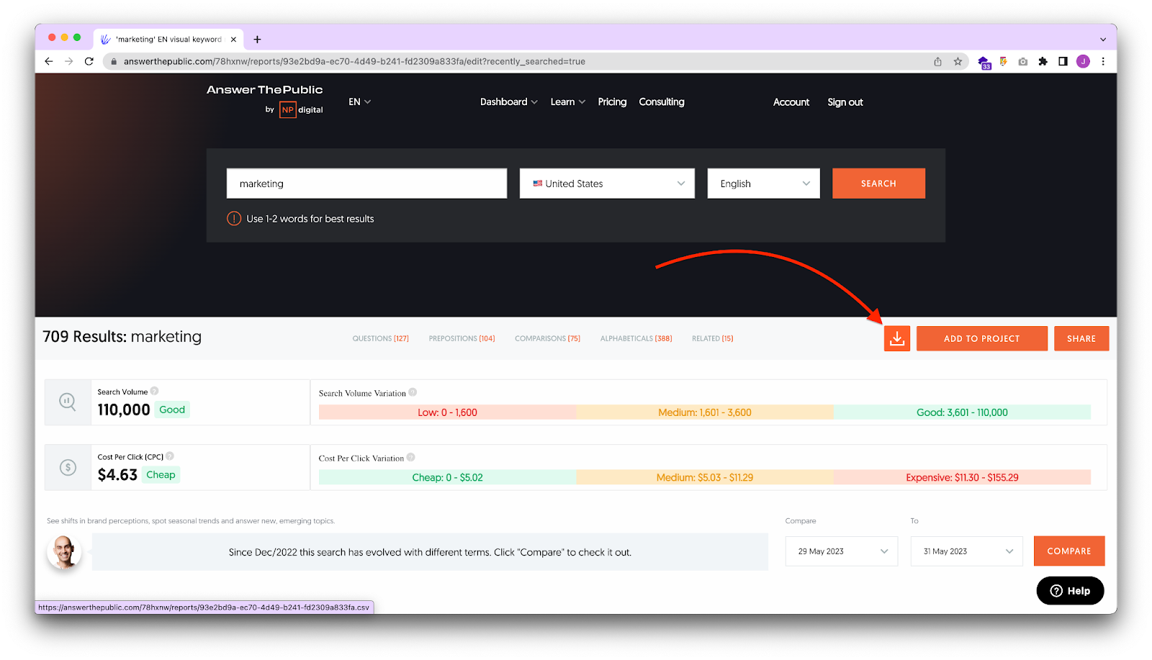This screenshot has height=660, width=1152.
Task: Open a new browser tab
Action: pos(257,40)
